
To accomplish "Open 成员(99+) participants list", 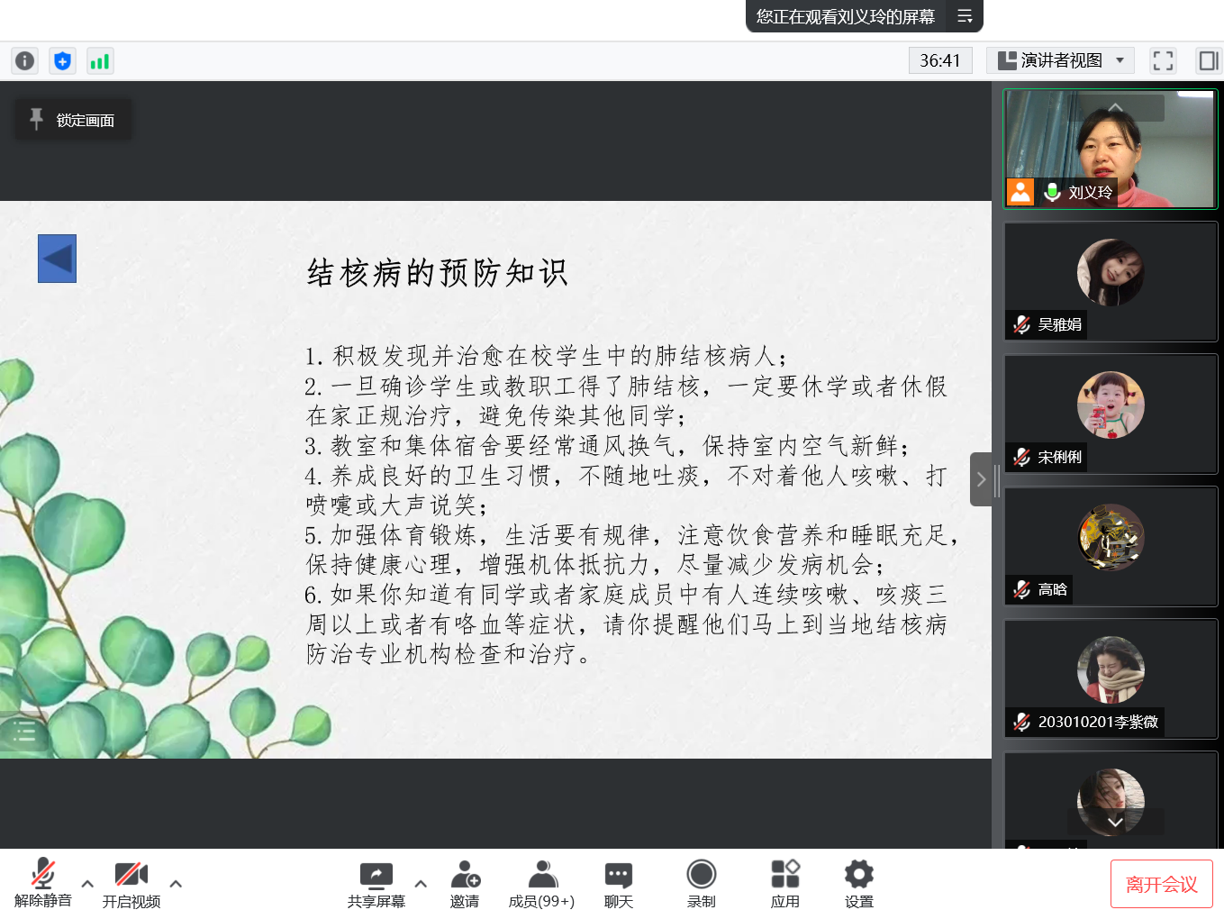I will coord(541,883).
